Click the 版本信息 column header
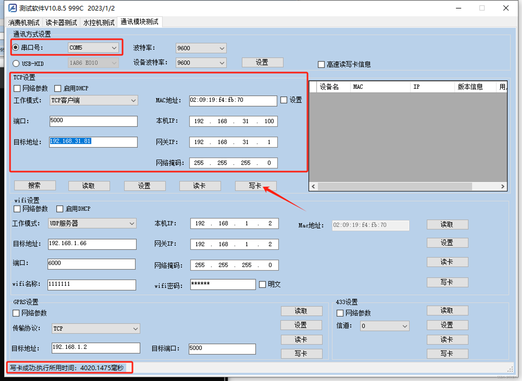This screenshot has height=381, width=522. coord(475,87)
